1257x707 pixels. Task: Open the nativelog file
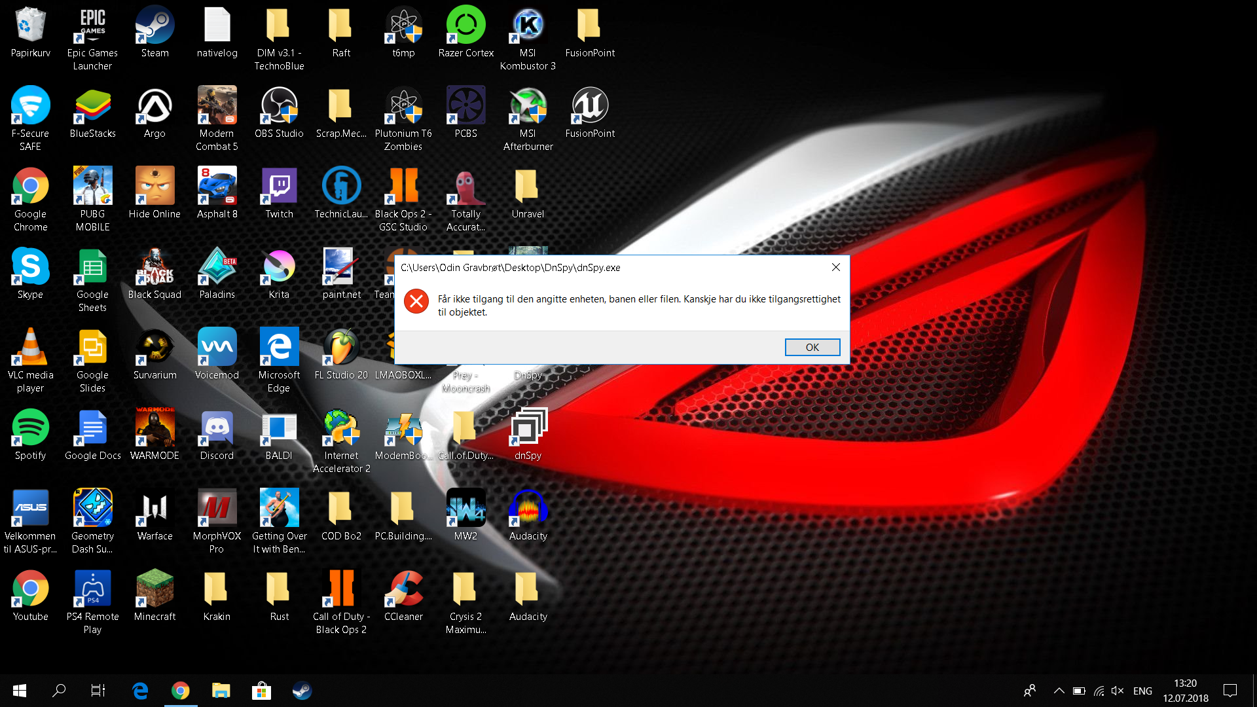tap(217, 33)
